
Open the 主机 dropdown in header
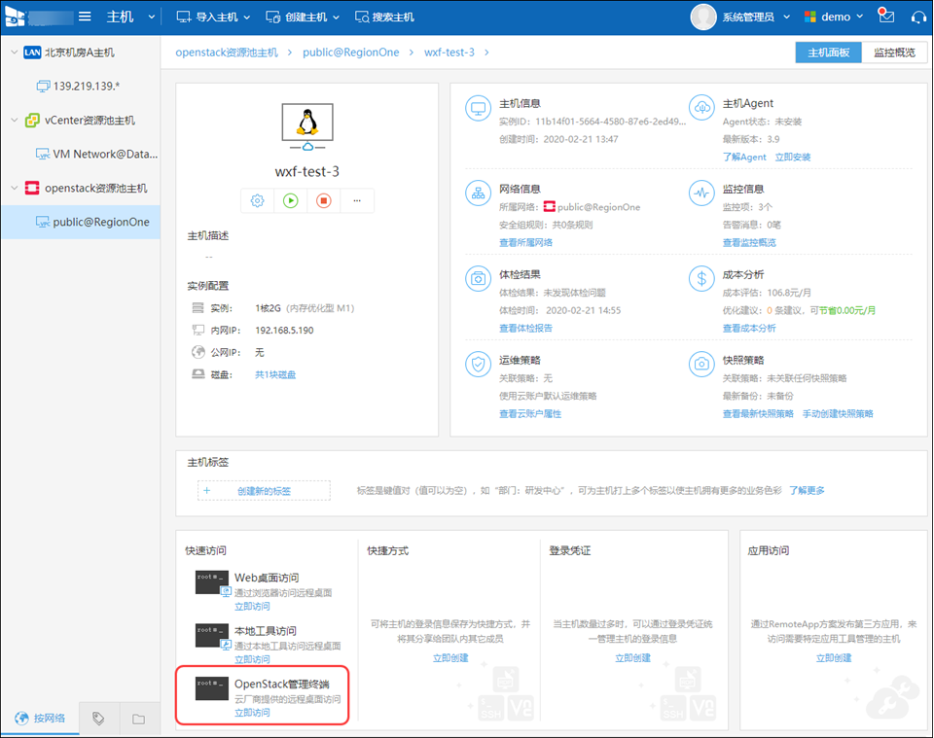coord(130,17)
